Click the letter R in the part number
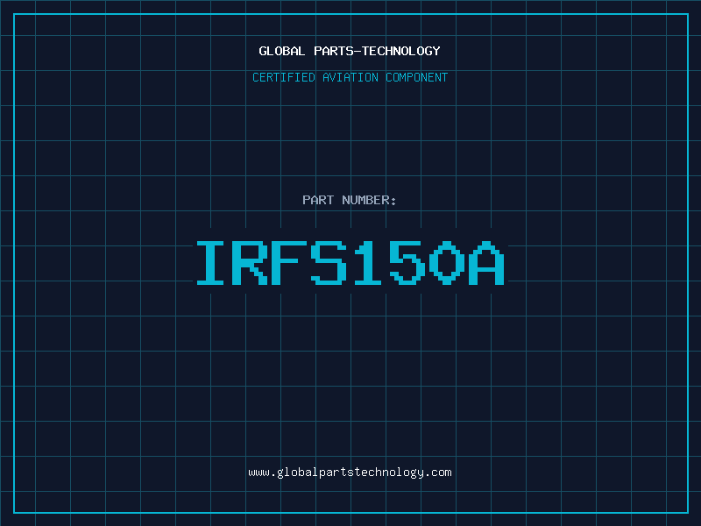701x526 pixels. pos(251,263)
